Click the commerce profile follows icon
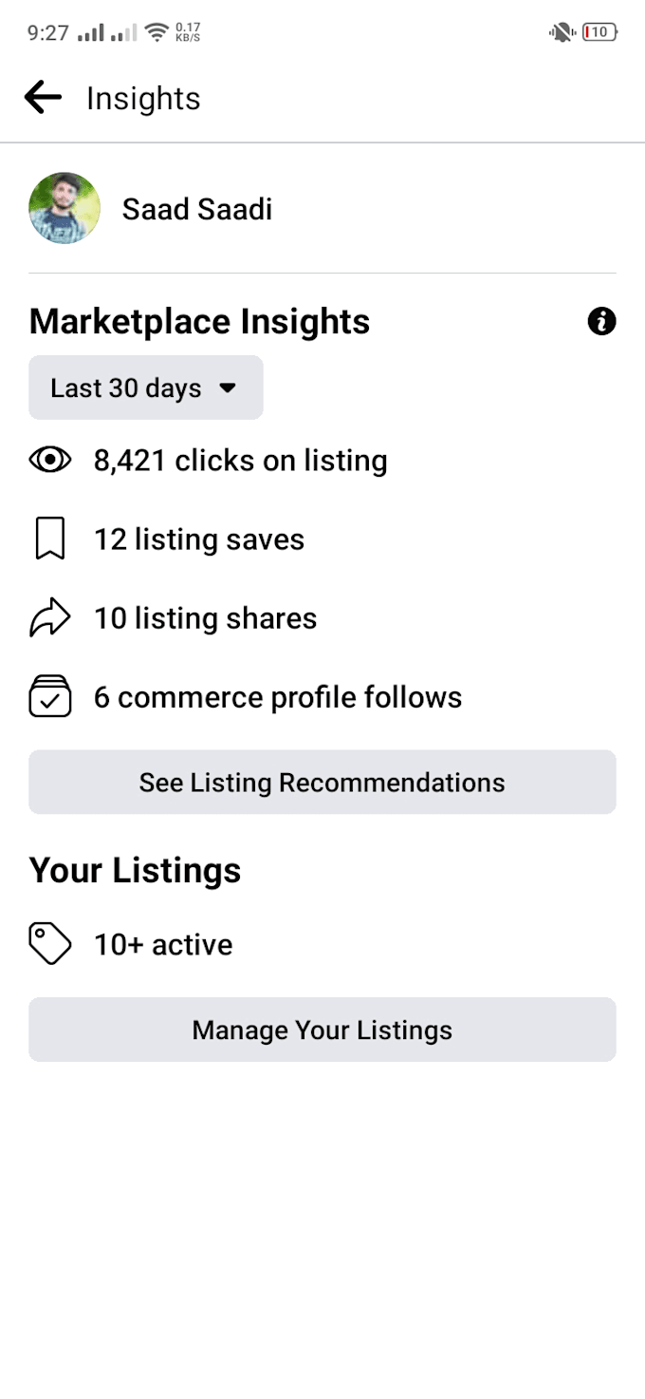The image size is (645, 1399). tap(49, 696)
